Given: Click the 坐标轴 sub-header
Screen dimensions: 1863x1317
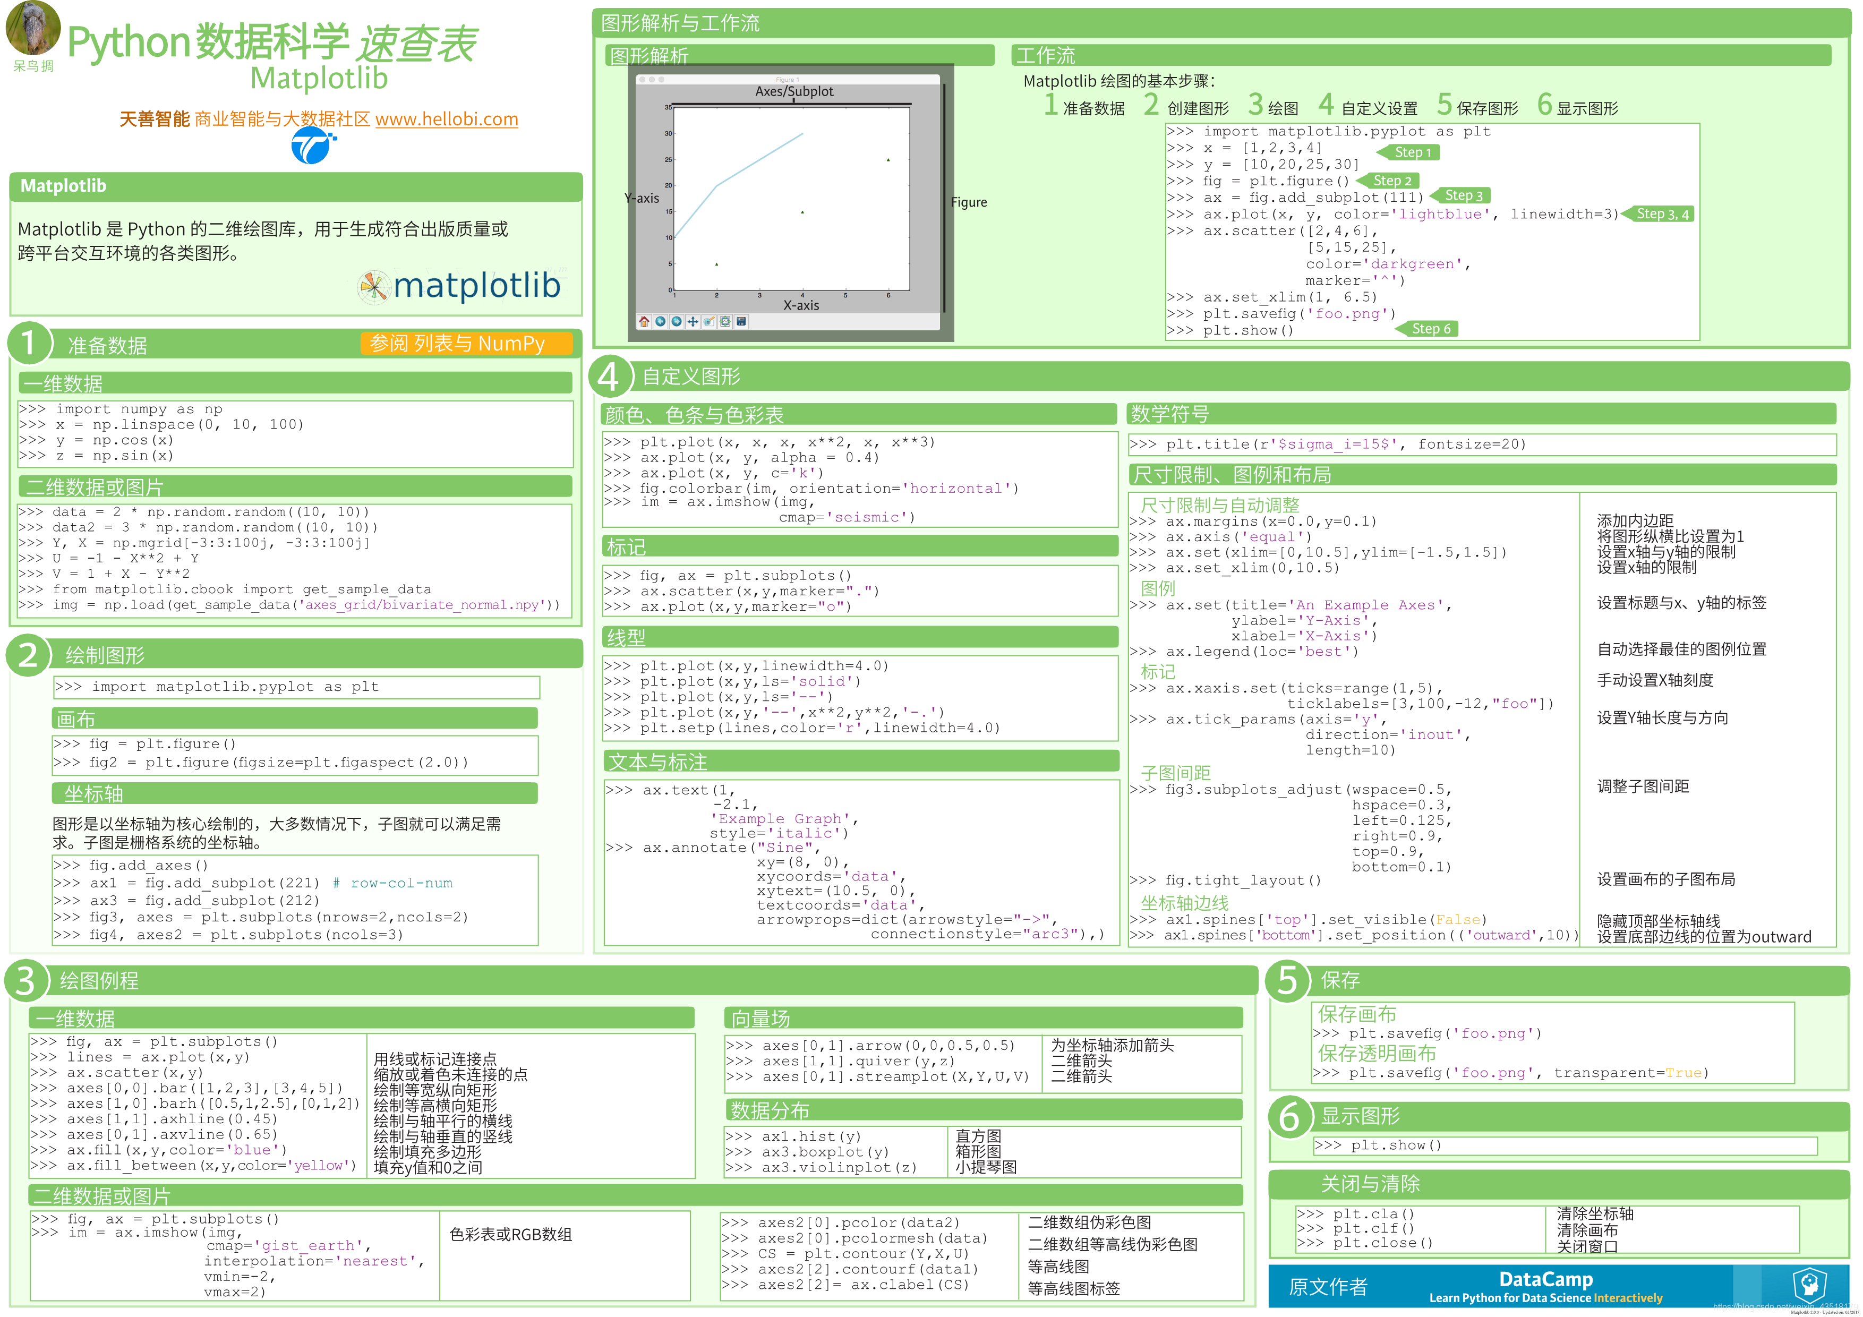Looking at the screenshot, I should point(295,793).
